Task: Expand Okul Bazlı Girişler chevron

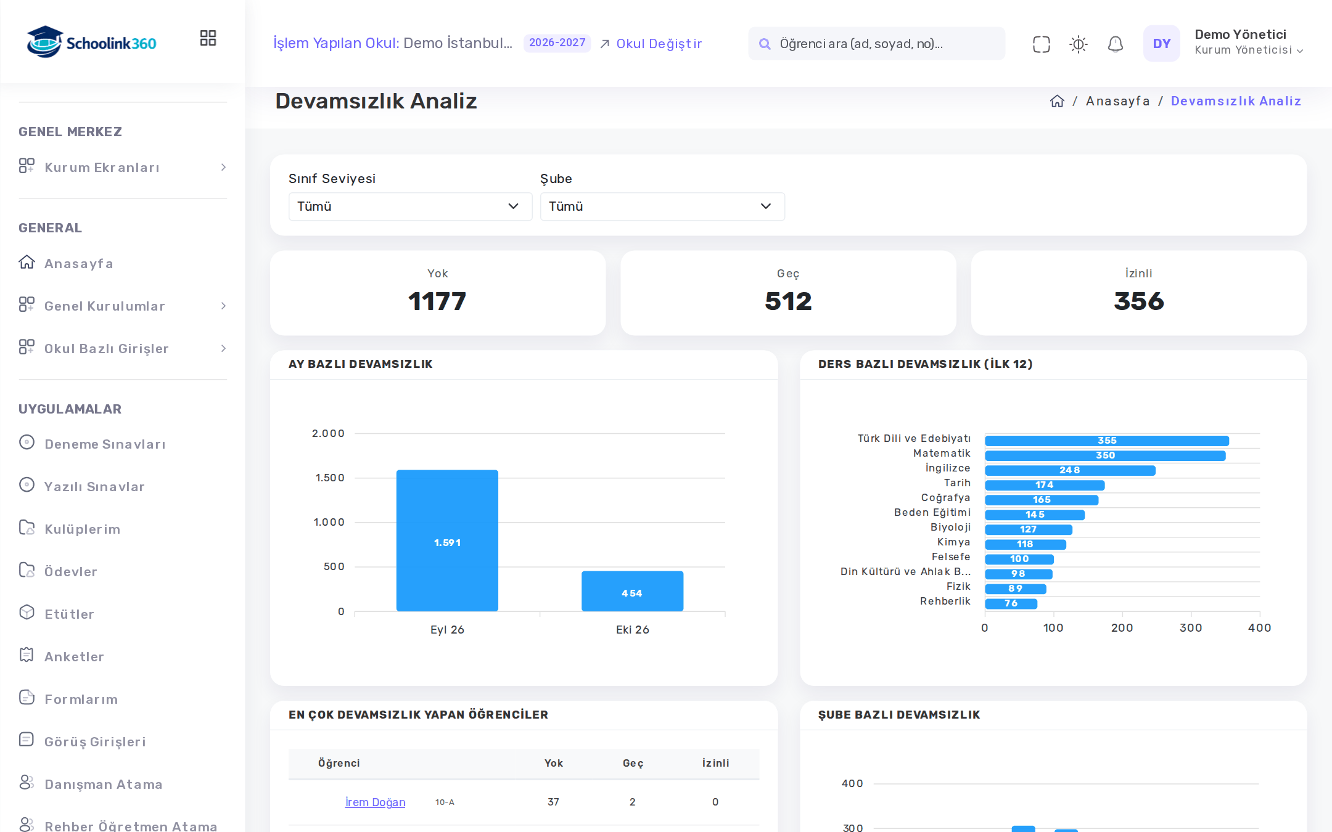Action: (x=223, y=349)
